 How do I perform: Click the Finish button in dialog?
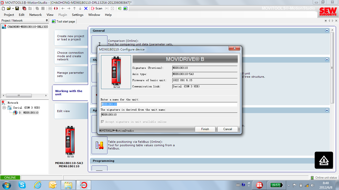click(205, 129)
